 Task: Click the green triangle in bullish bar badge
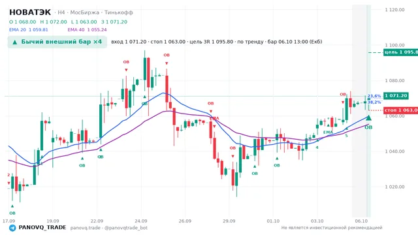point(15,42)
